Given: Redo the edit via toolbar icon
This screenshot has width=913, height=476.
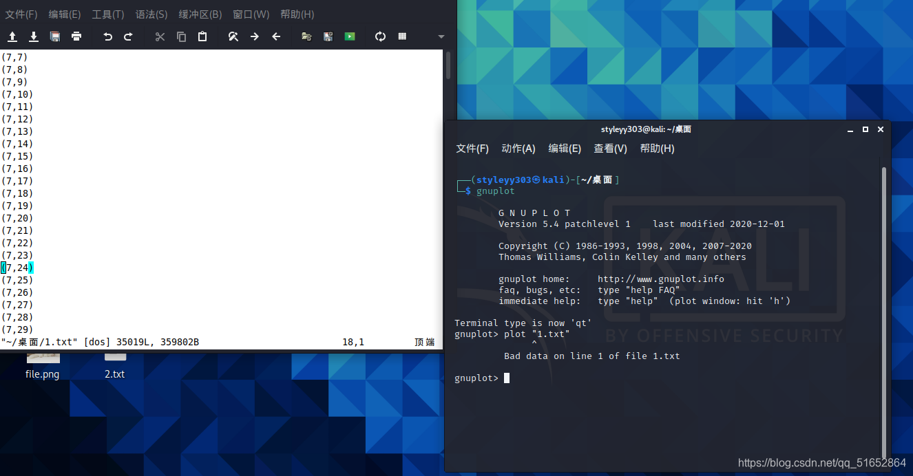Looking at the screenshot, I should (128, 36).
